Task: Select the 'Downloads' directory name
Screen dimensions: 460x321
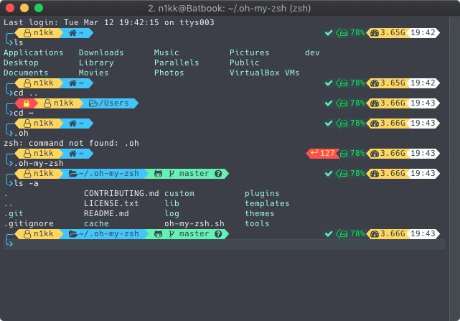Action: pyautogui.click(x=101, y=52)
